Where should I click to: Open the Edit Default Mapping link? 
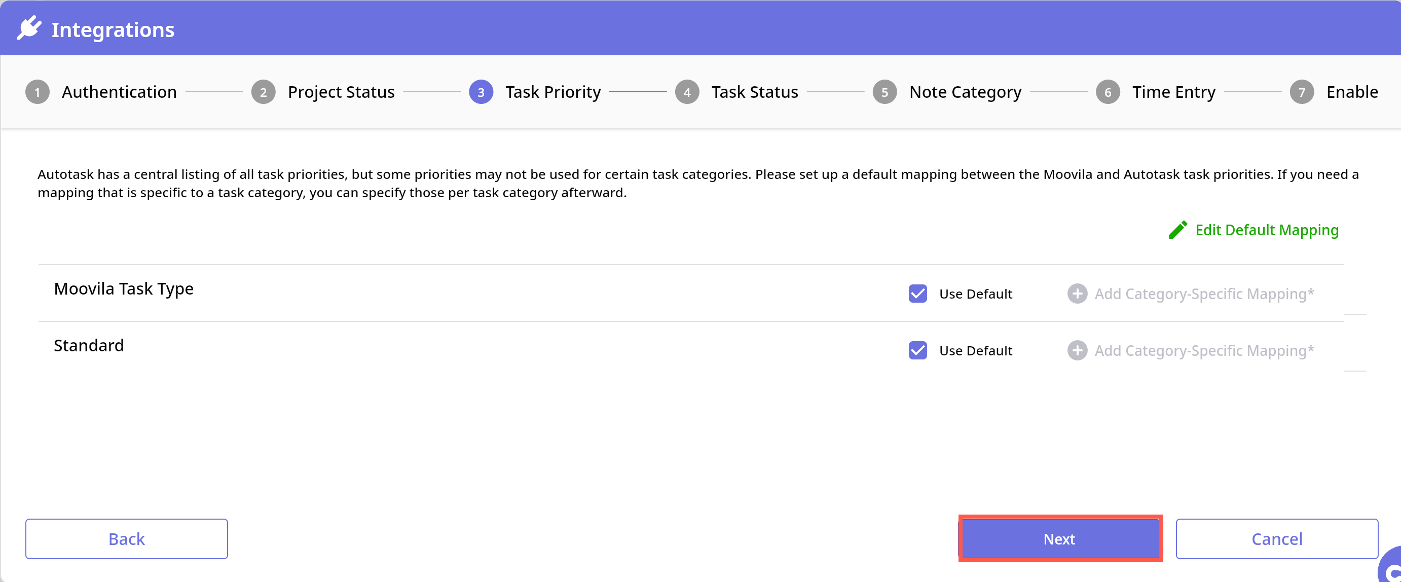click(x=1266, y=230)
